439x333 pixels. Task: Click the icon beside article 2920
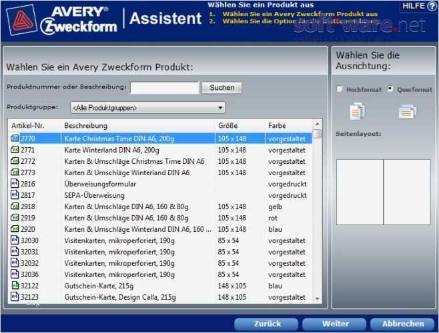15,229
